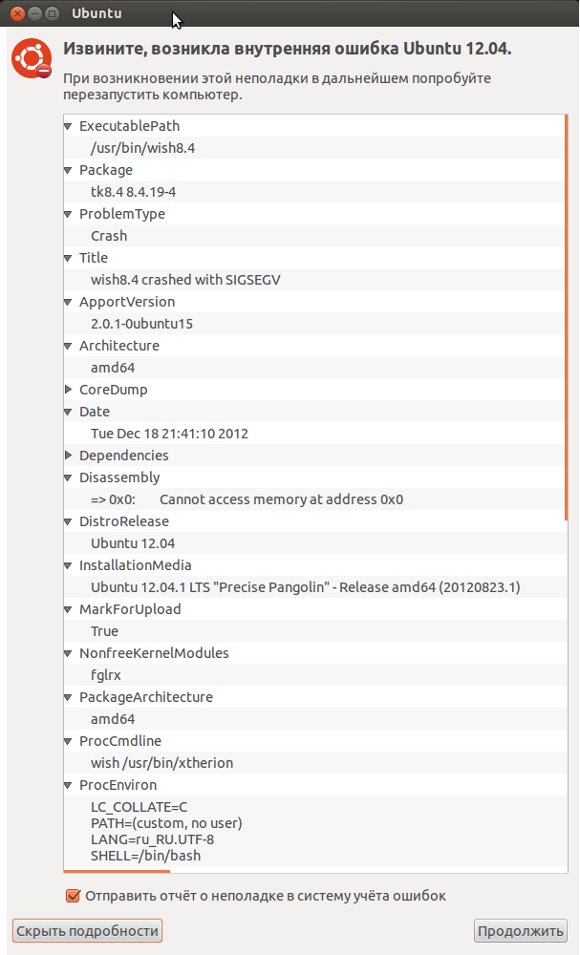Select the InstallationMedia tree row
The width and height of the screenshot is (580, 955).
coord(314,565)
